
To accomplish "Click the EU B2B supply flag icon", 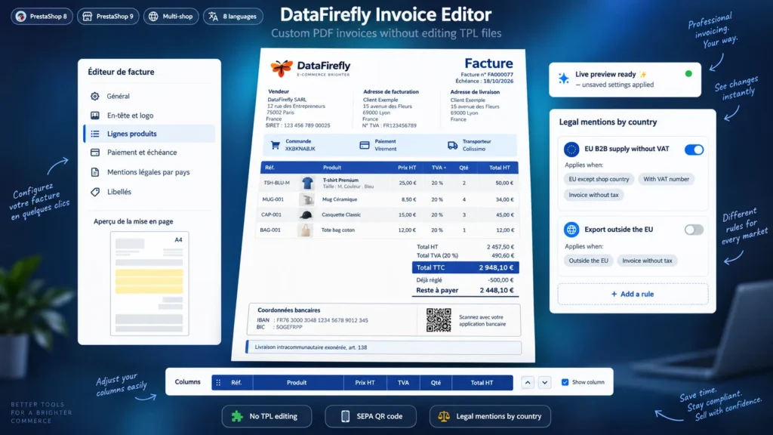I will click(571, 149).
